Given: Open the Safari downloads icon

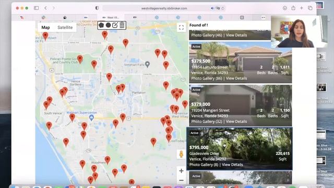Looking at the screenshot, I should click(285, 8).
